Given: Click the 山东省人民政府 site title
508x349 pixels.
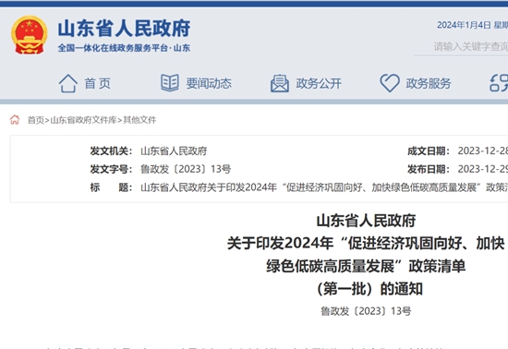Looking at the screenshot, I should coord(125,29).
